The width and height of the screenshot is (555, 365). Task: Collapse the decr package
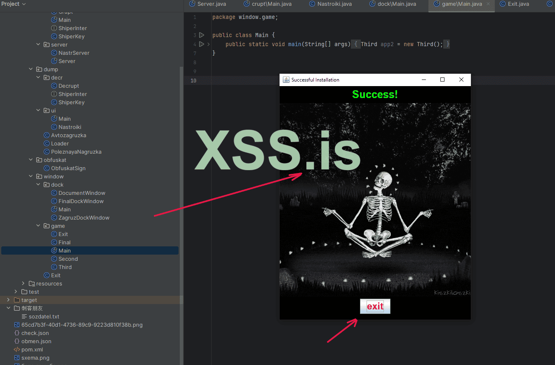click(x=38, y=77)
